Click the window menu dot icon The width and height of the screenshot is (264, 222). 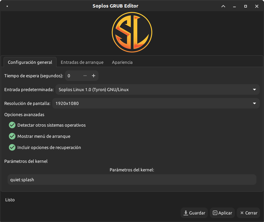(7, 6)
